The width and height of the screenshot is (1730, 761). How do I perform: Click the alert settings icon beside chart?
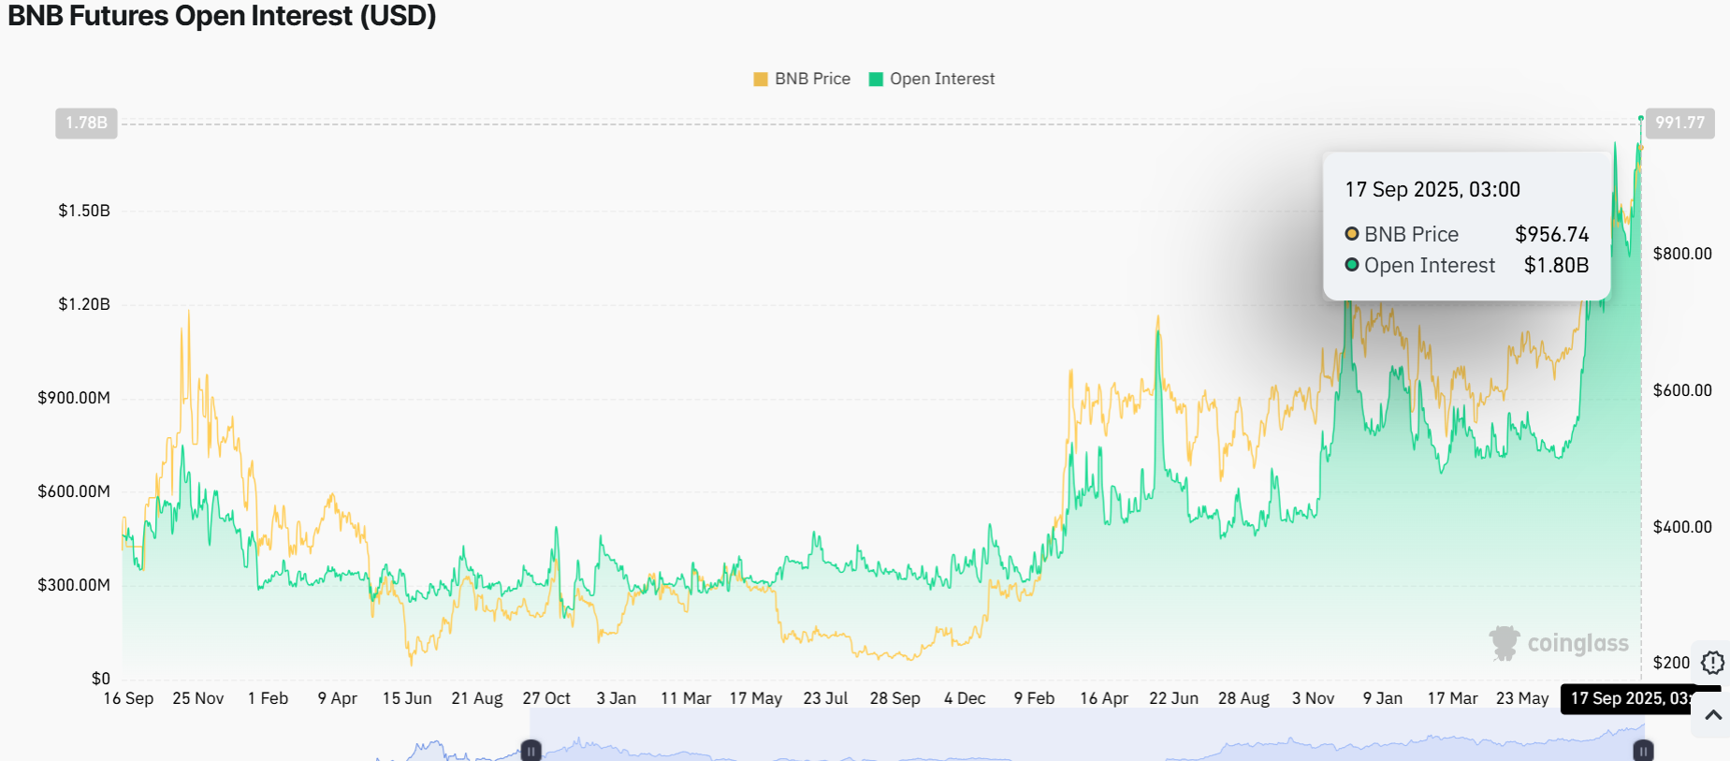[x=1712, y=663]
